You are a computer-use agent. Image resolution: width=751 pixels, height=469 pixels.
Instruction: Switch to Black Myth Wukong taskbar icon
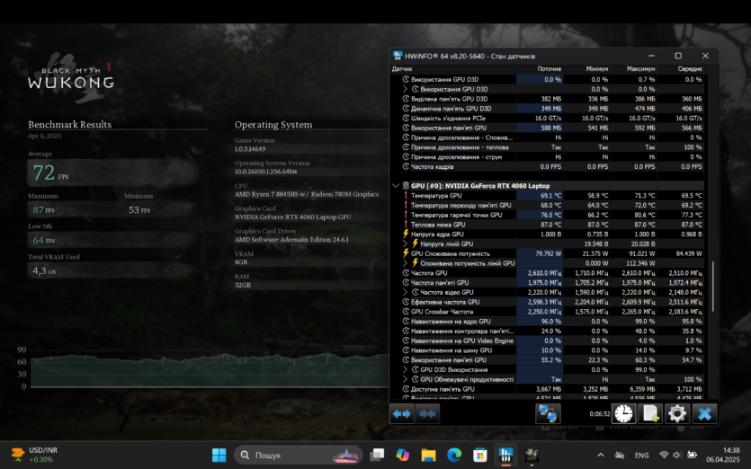532,455
